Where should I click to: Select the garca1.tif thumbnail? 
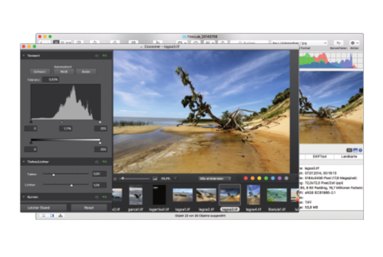click(136, 195)
